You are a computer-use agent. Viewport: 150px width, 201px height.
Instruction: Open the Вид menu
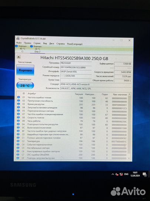click(45, 43)
